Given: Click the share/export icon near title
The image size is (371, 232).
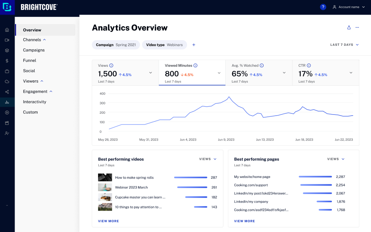Looking at the screenshot, I should pyautogui.click(x=349, y=27).
